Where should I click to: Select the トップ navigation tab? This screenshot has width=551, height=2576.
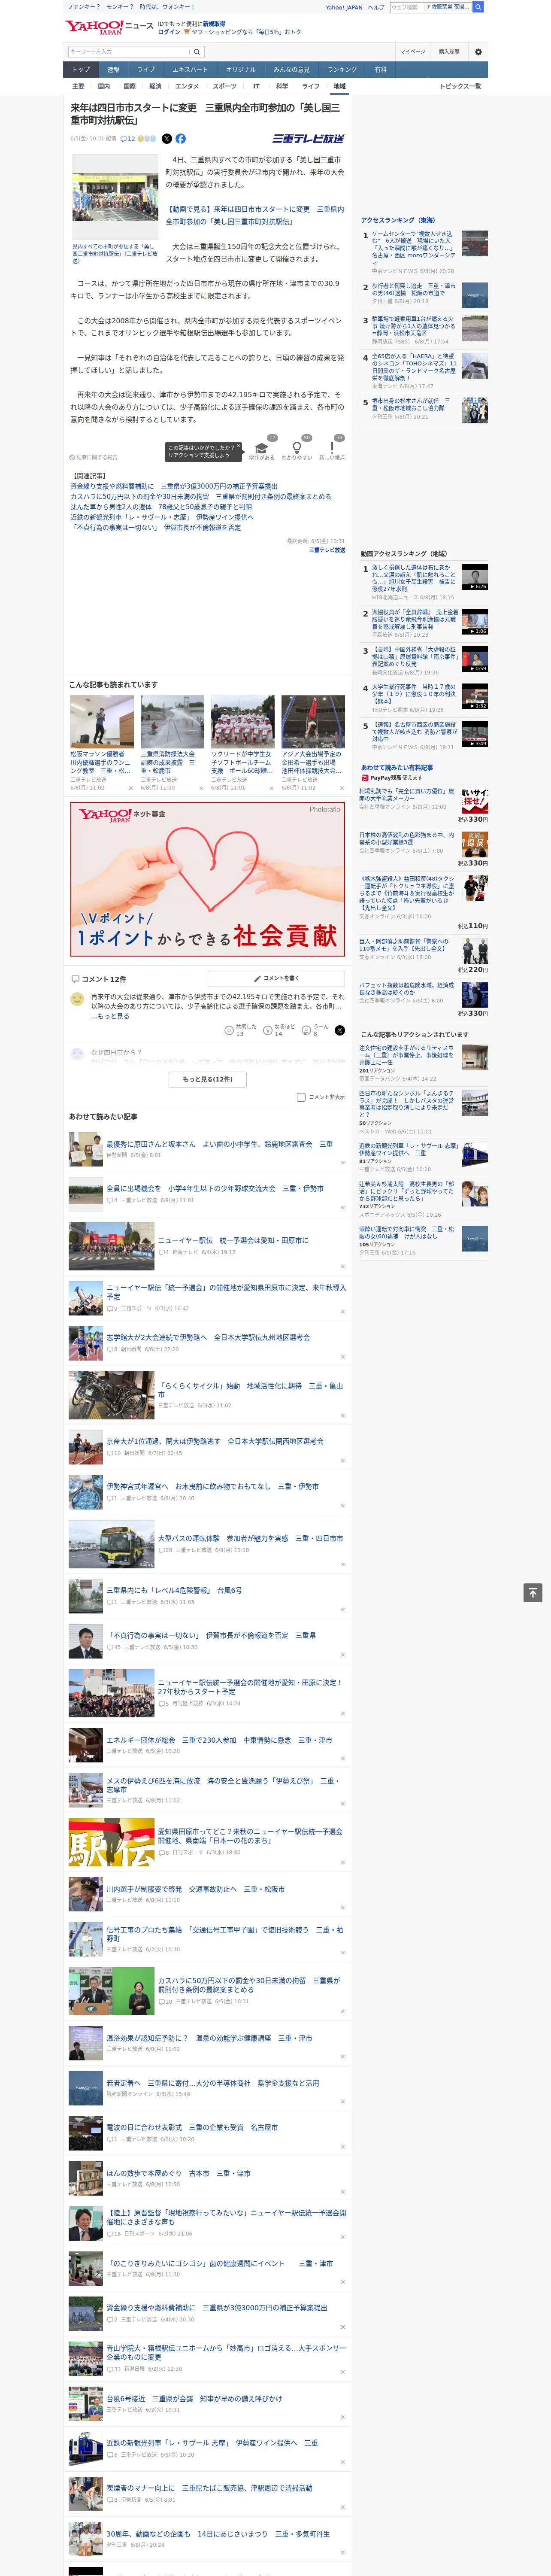point(81,70)
